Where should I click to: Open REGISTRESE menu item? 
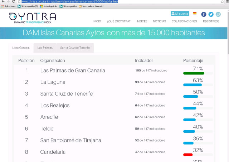click(211, 21)
